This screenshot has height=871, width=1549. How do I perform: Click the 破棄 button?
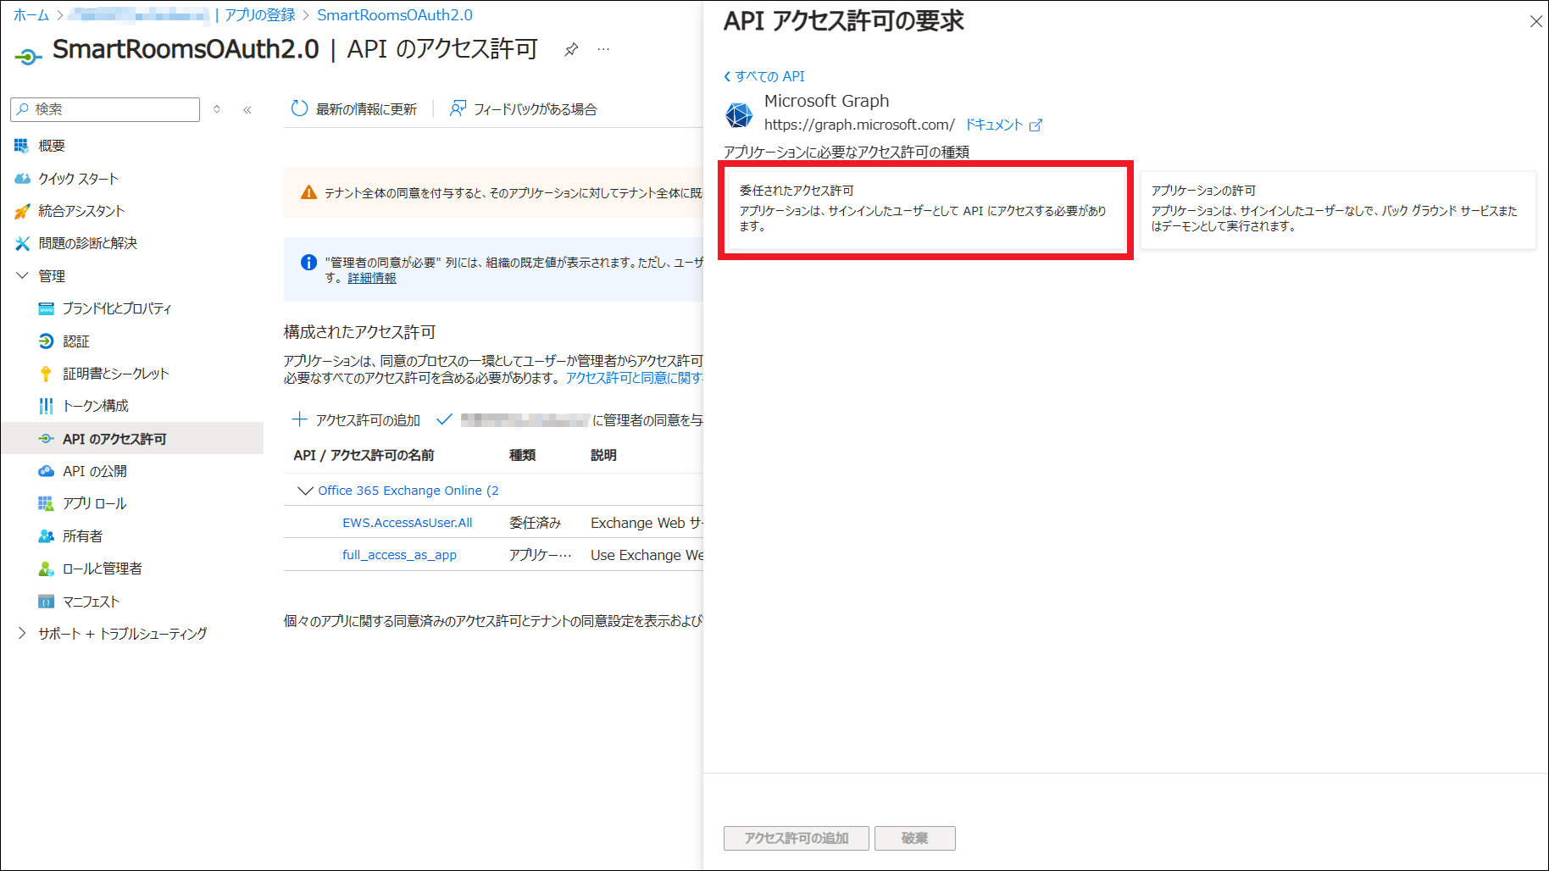click(914, 838)
